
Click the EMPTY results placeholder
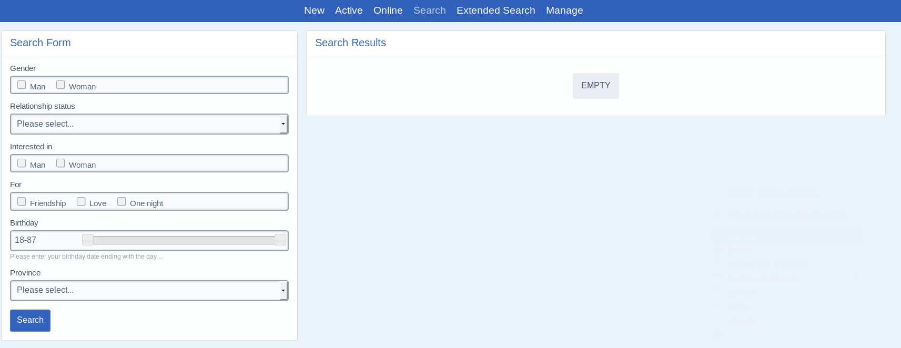pyautogui.click(x=595, y=86)
